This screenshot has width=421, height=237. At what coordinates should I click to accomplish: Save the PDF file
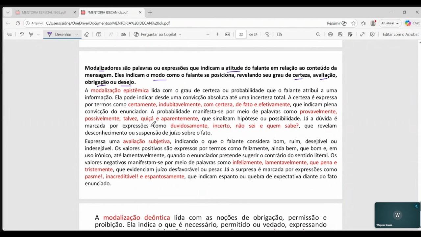[340, 34]
